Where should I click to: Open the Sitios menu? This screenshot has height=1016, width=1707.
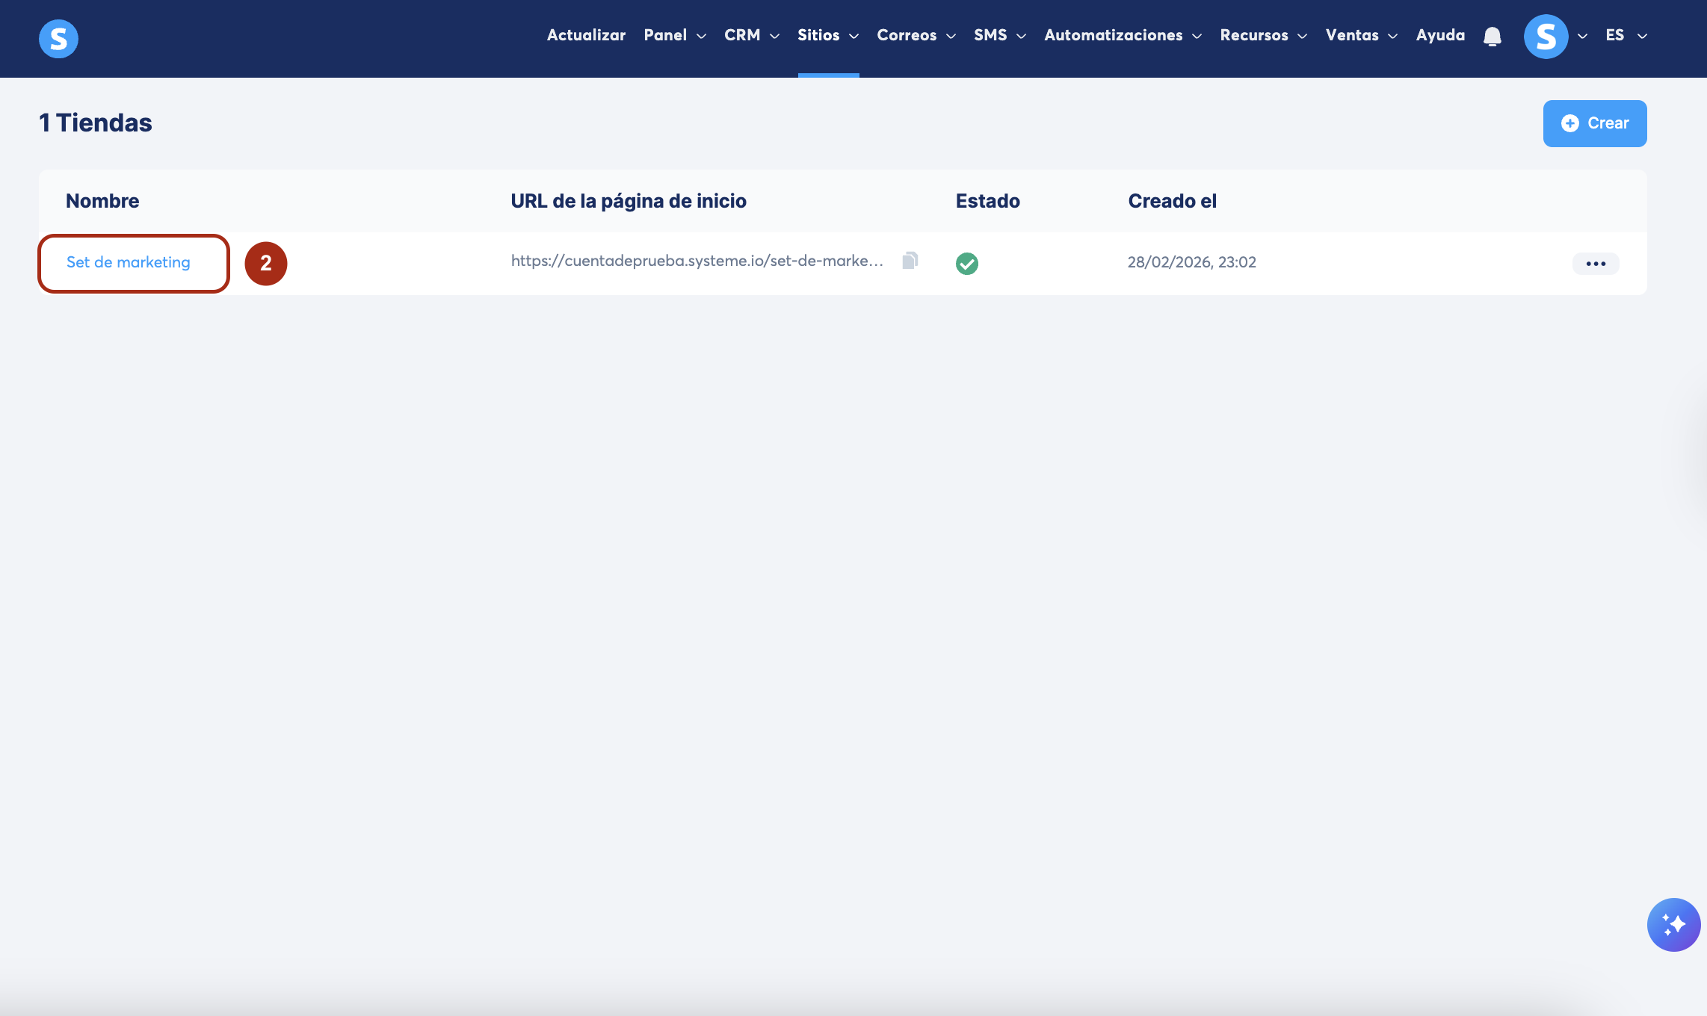[827, 35]
